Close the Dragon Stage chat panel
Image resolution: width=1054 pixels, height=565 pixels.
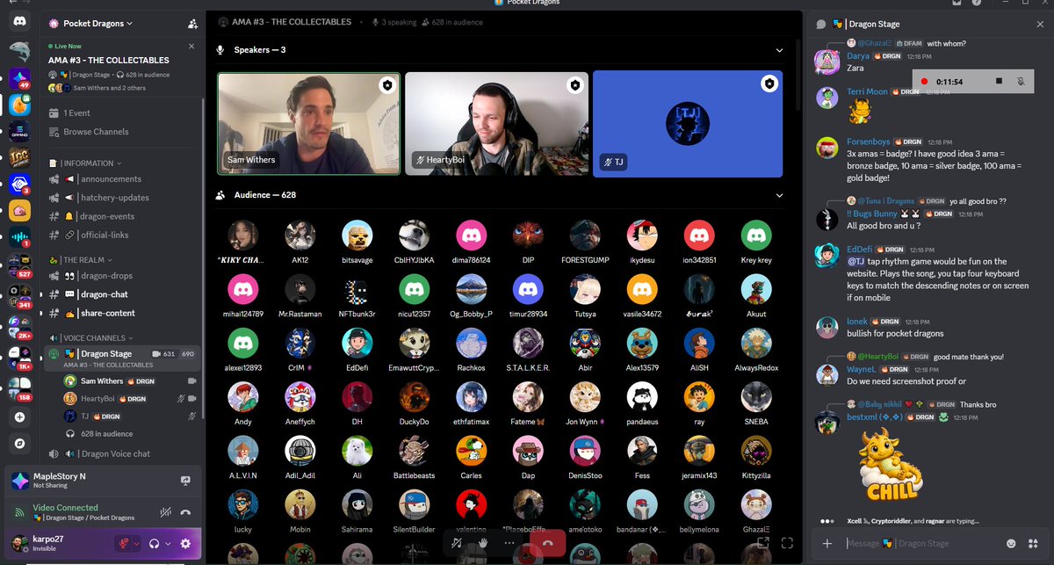1040,25
